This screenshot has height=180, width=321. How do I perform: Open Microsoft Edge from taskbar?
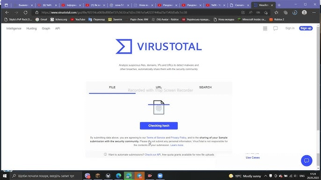tap(118, 176)
